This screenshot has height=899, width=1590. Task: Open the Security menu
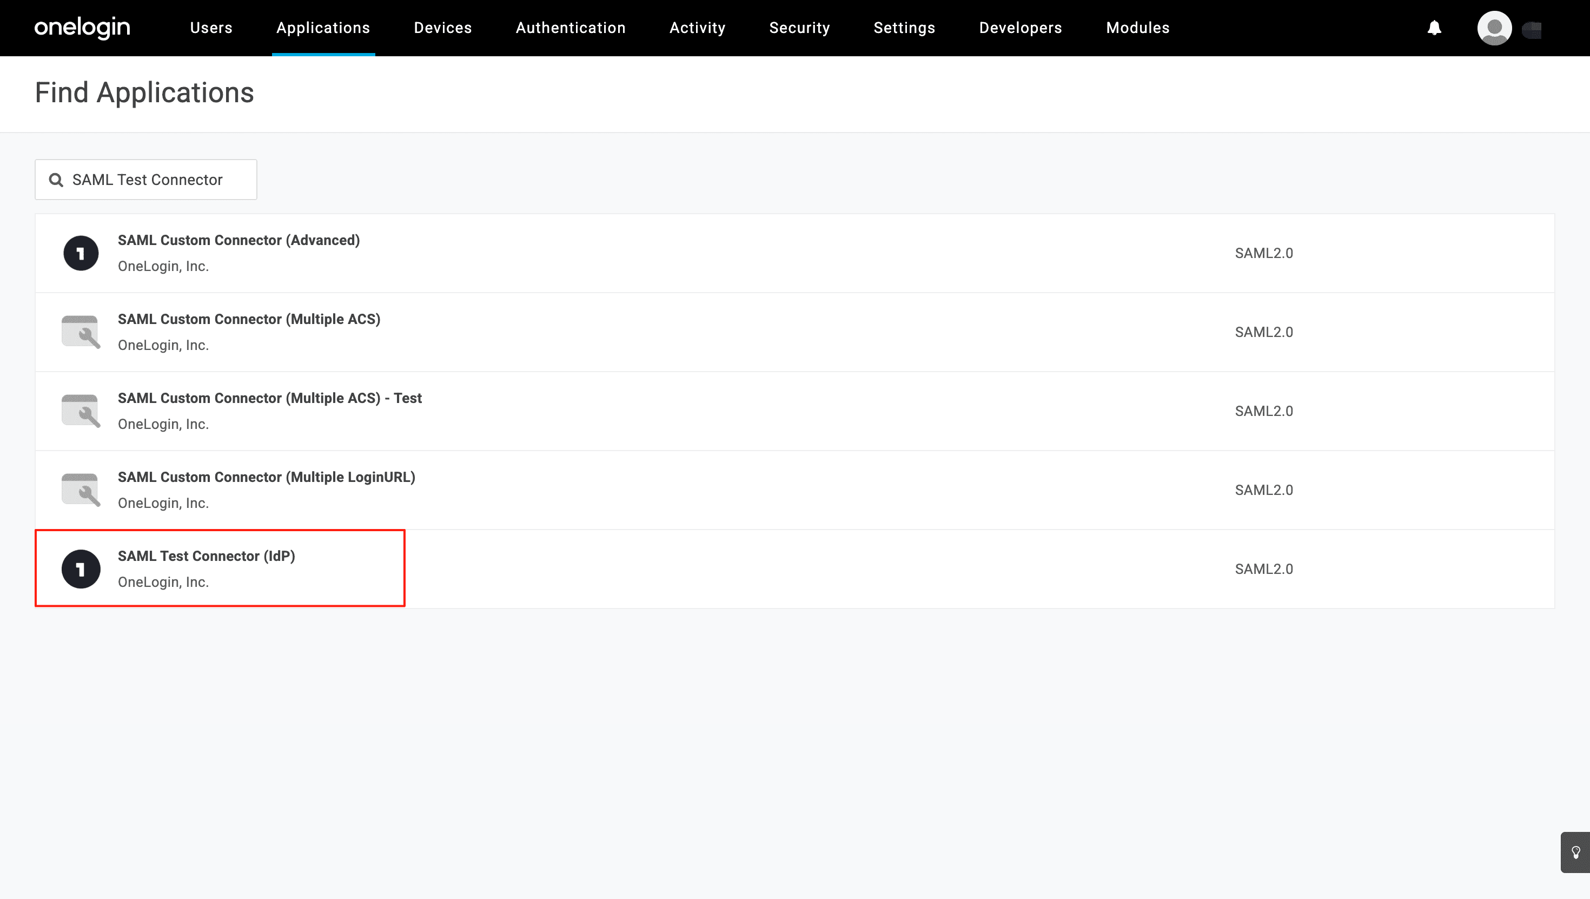tap(799, 28)
